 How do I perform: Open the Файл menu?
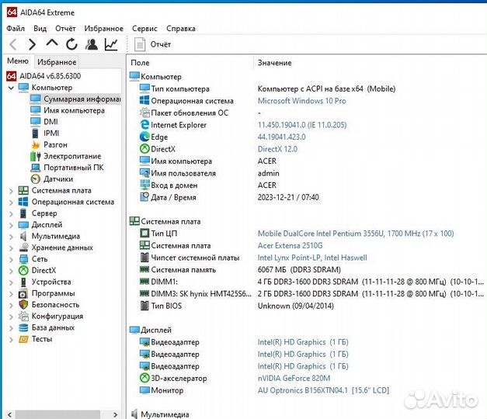[x=16, y=29]
